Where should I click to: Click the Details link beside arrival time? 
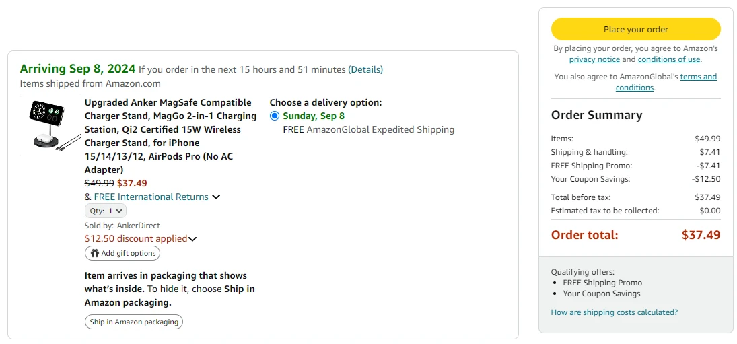(365, 69)
